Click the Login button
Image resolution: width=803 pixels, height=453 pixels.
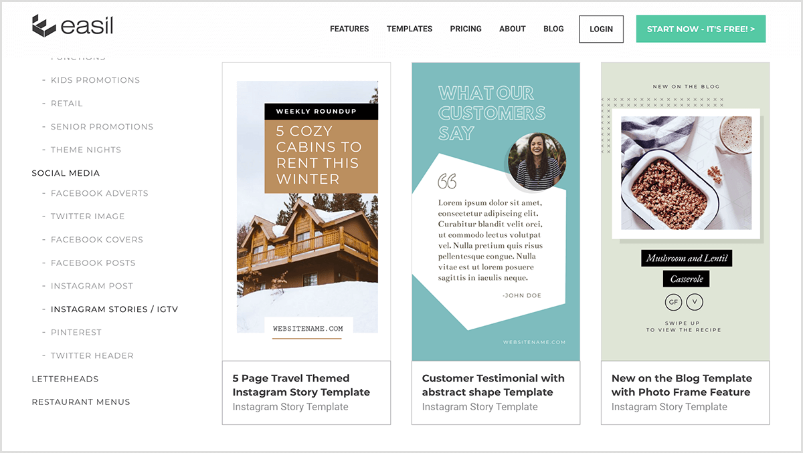[x=601, y=29]
